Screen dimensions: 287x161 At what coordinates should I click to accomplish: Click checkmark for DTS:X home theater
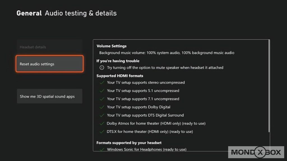pyautogui.click(x=101, y=131)
